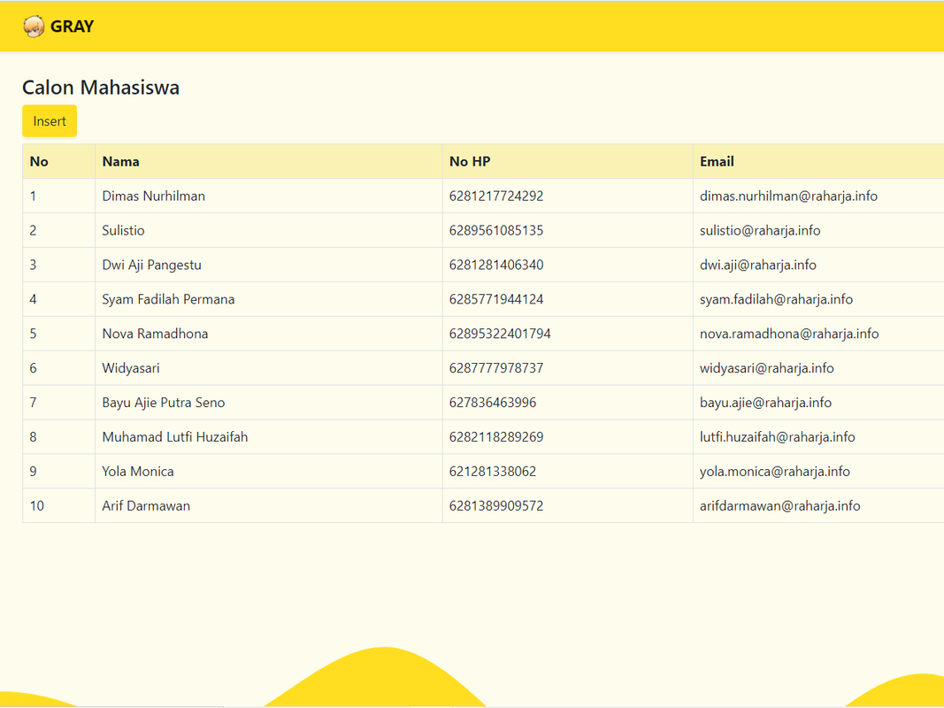Select the name Dwi Aji Pangestu
Screen dimensions: 944x708
(x=151, y=265)
